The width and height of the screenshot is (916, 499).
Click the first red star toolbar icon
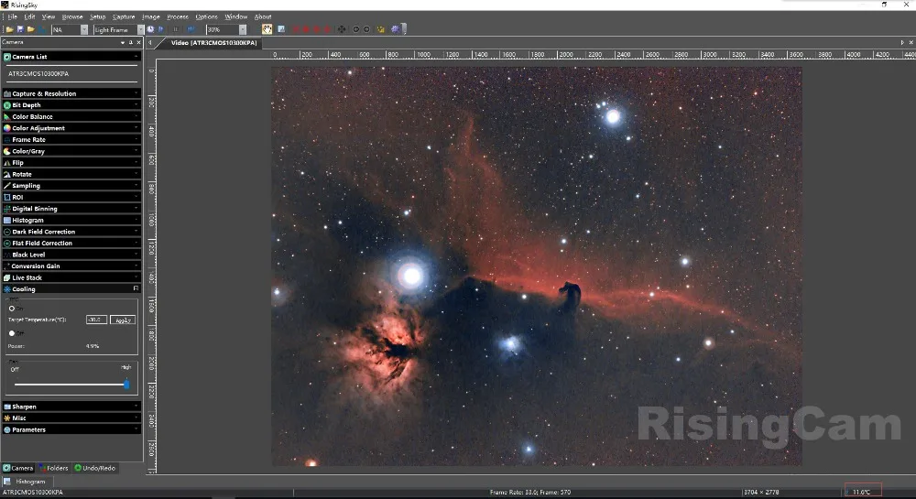click(x=297, y=29)
